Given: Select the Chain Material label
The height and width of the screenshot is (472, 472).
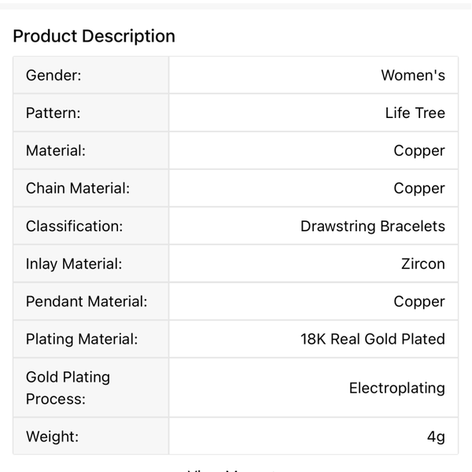Looking at the screenshot, I should pyautogui.click(x=78, y=189).
